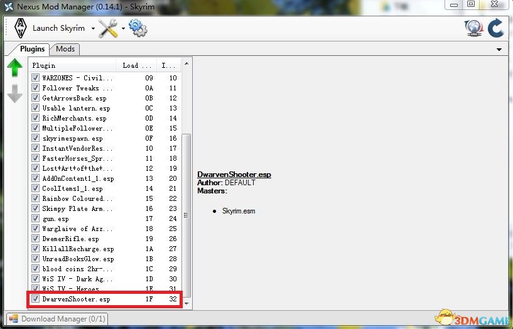
Task: Click the blue curved arrow icon
Action: 495,28
